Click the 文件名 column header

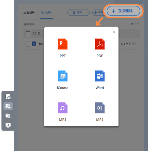[36, 34]
